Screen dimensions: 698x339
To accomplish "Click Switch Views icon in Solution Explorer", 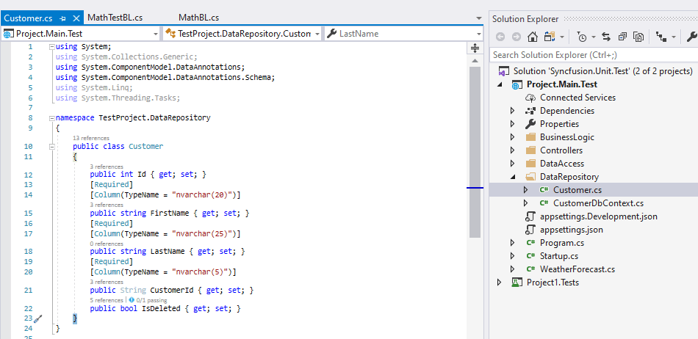I will coord(550,36).
